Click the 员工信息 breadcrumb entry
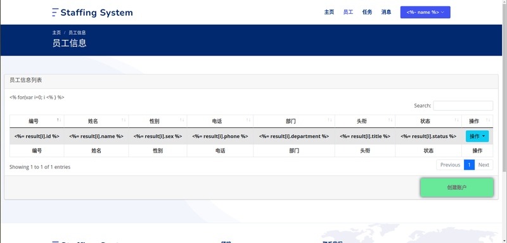Viewport: 507px width, 243px height. (77, 33)
